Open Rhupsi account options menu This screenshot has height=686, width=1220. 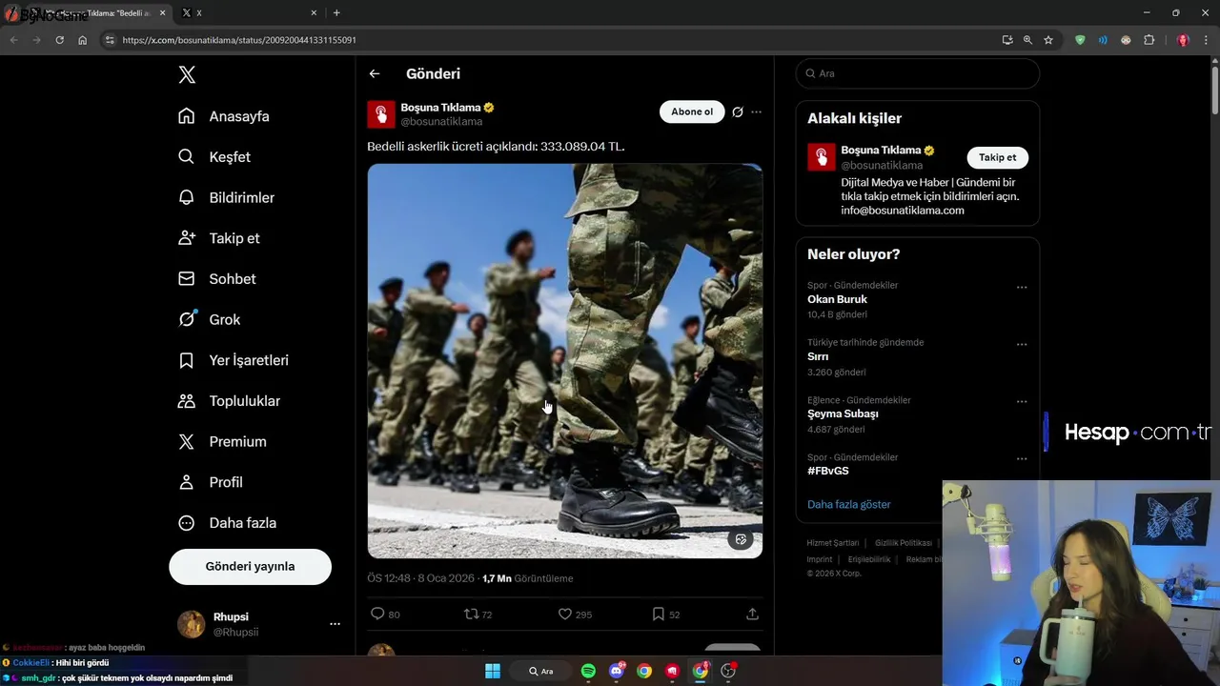point(335,624)
